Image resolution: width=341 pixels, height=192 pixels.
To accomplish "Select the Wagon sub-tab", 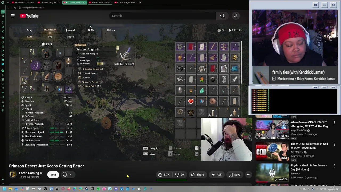I will pyautogui.click(x=70, y=37).
